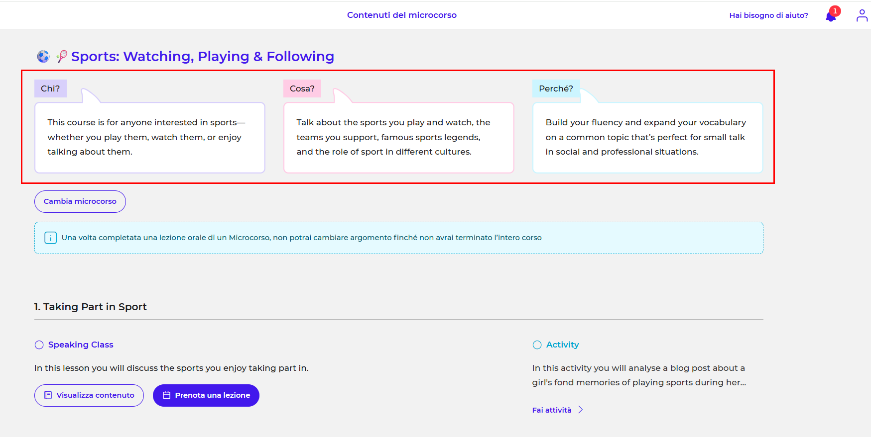Select the Activity circle indicator
Image resolution: width=871 pixels, height=437 pixels.
(x=537, y=345)
